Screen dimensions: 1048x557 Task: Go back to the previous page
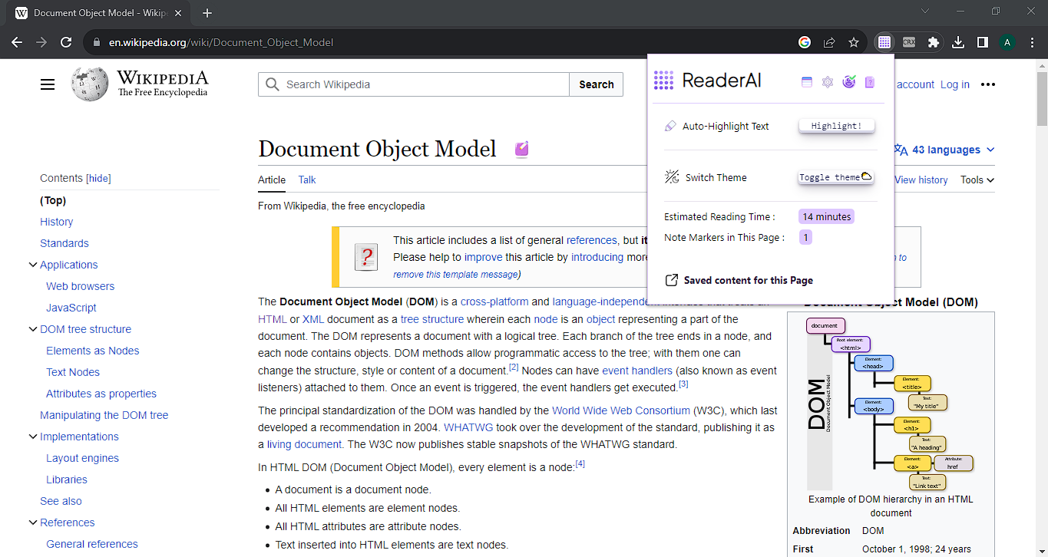[x=17, y=42]
